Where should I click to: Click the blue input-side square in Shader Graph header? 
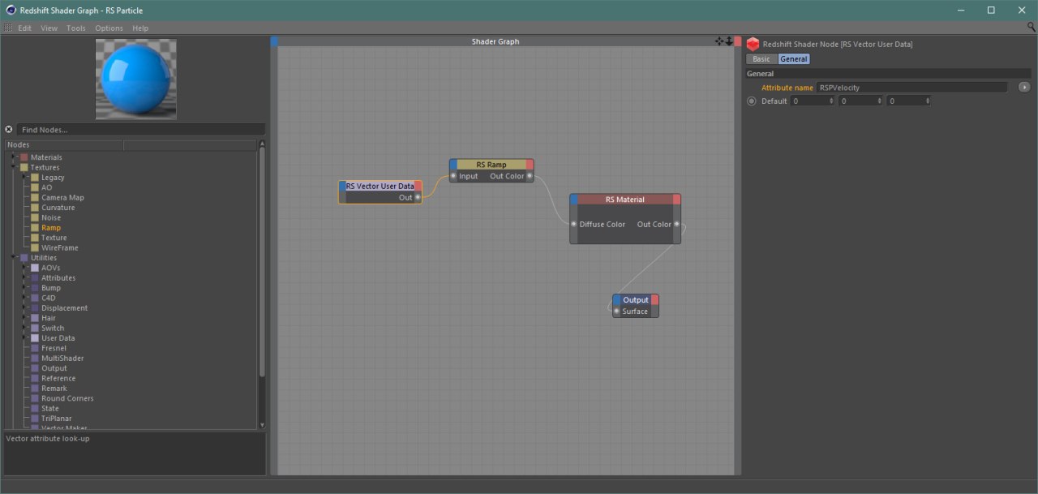tap(274, 41)
